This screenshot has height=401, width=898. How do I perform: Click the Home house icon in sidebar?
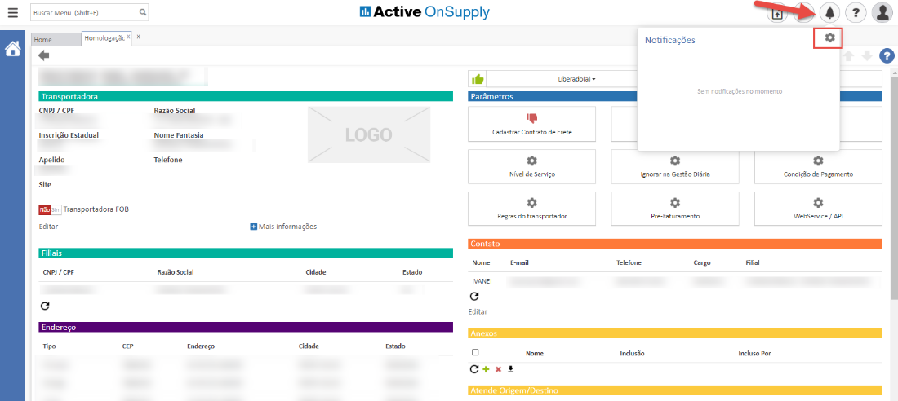13,49
